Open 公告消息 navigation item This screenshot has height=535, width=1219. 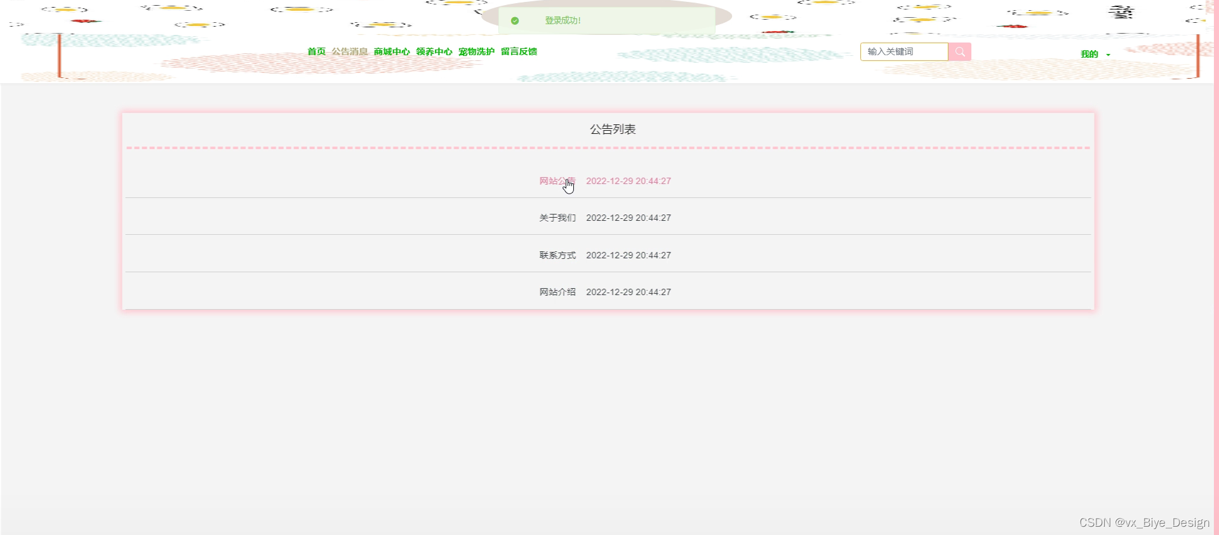point(350,52)
